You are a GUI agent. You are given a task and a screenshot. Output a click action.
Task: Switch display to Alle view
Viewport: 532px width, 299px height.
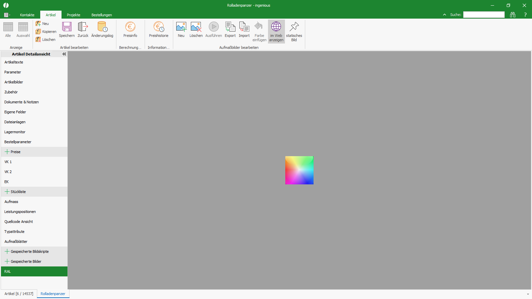[8, 30]
